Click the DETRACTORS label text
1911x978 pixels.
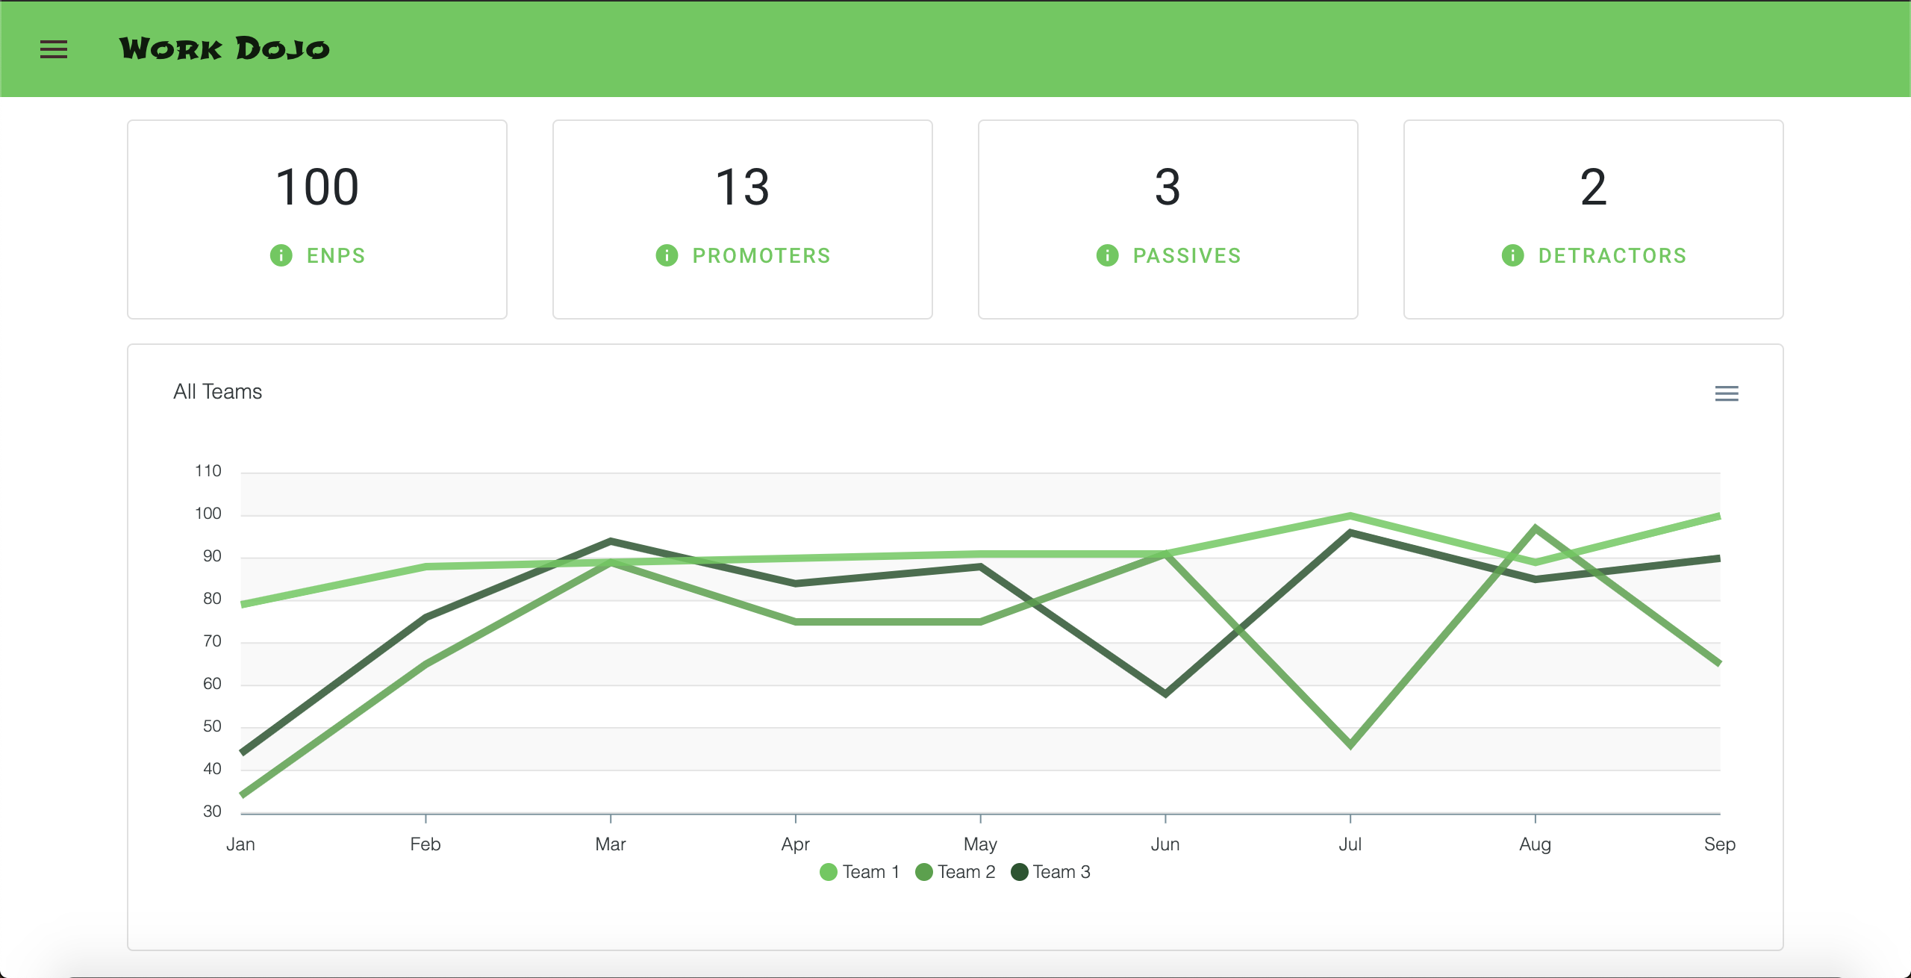1612,255
